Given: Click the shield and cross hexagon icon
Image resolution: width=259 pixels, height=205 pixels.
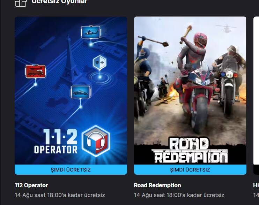Looking at the screenshot, I should point(99,62).
